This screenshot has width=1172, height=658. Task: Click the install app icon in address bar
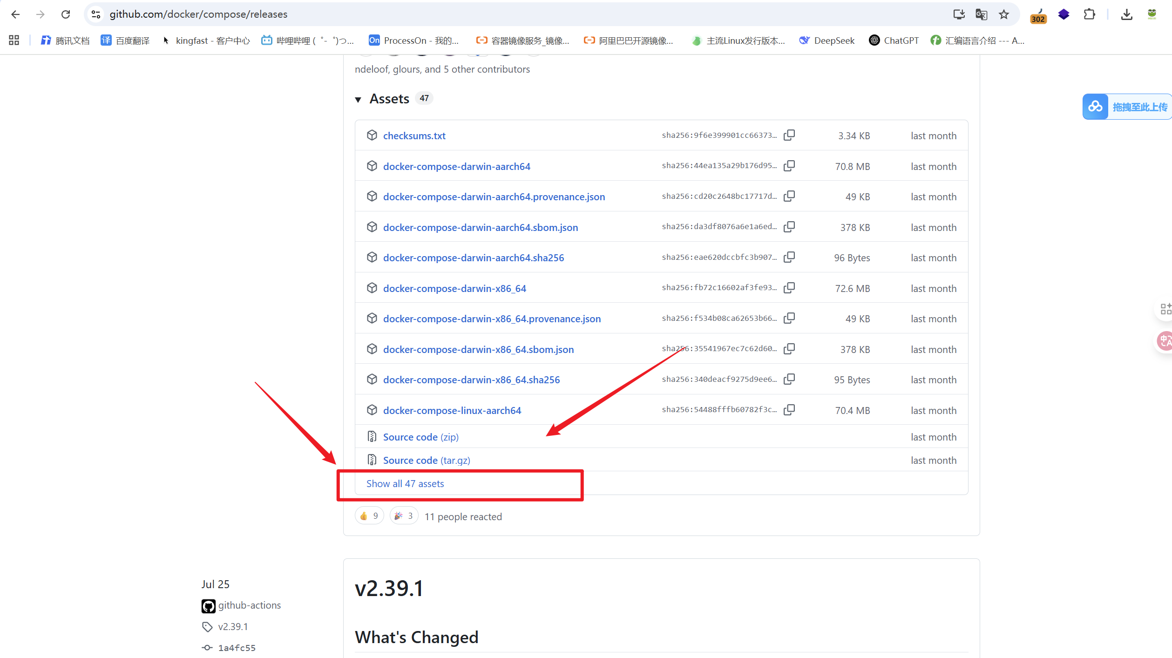(x=959, y=14)
